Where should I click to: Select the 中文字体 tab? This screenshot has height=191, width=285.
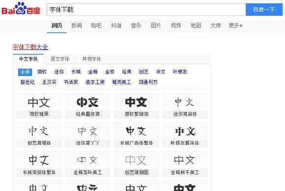coord(28,59)
